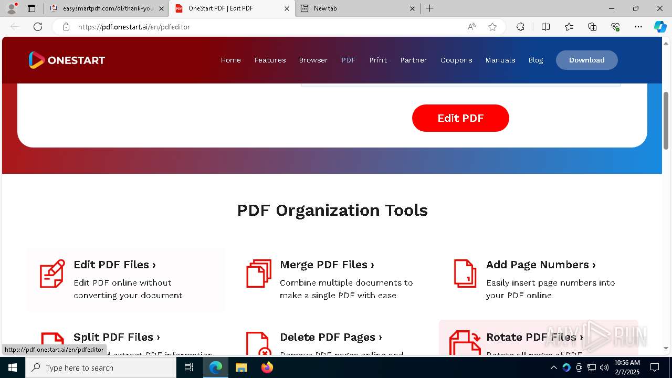Open the Add Page Numbers page icon
Image resolution: width=672 pixels, height=378 pixels.
(465, 274)
